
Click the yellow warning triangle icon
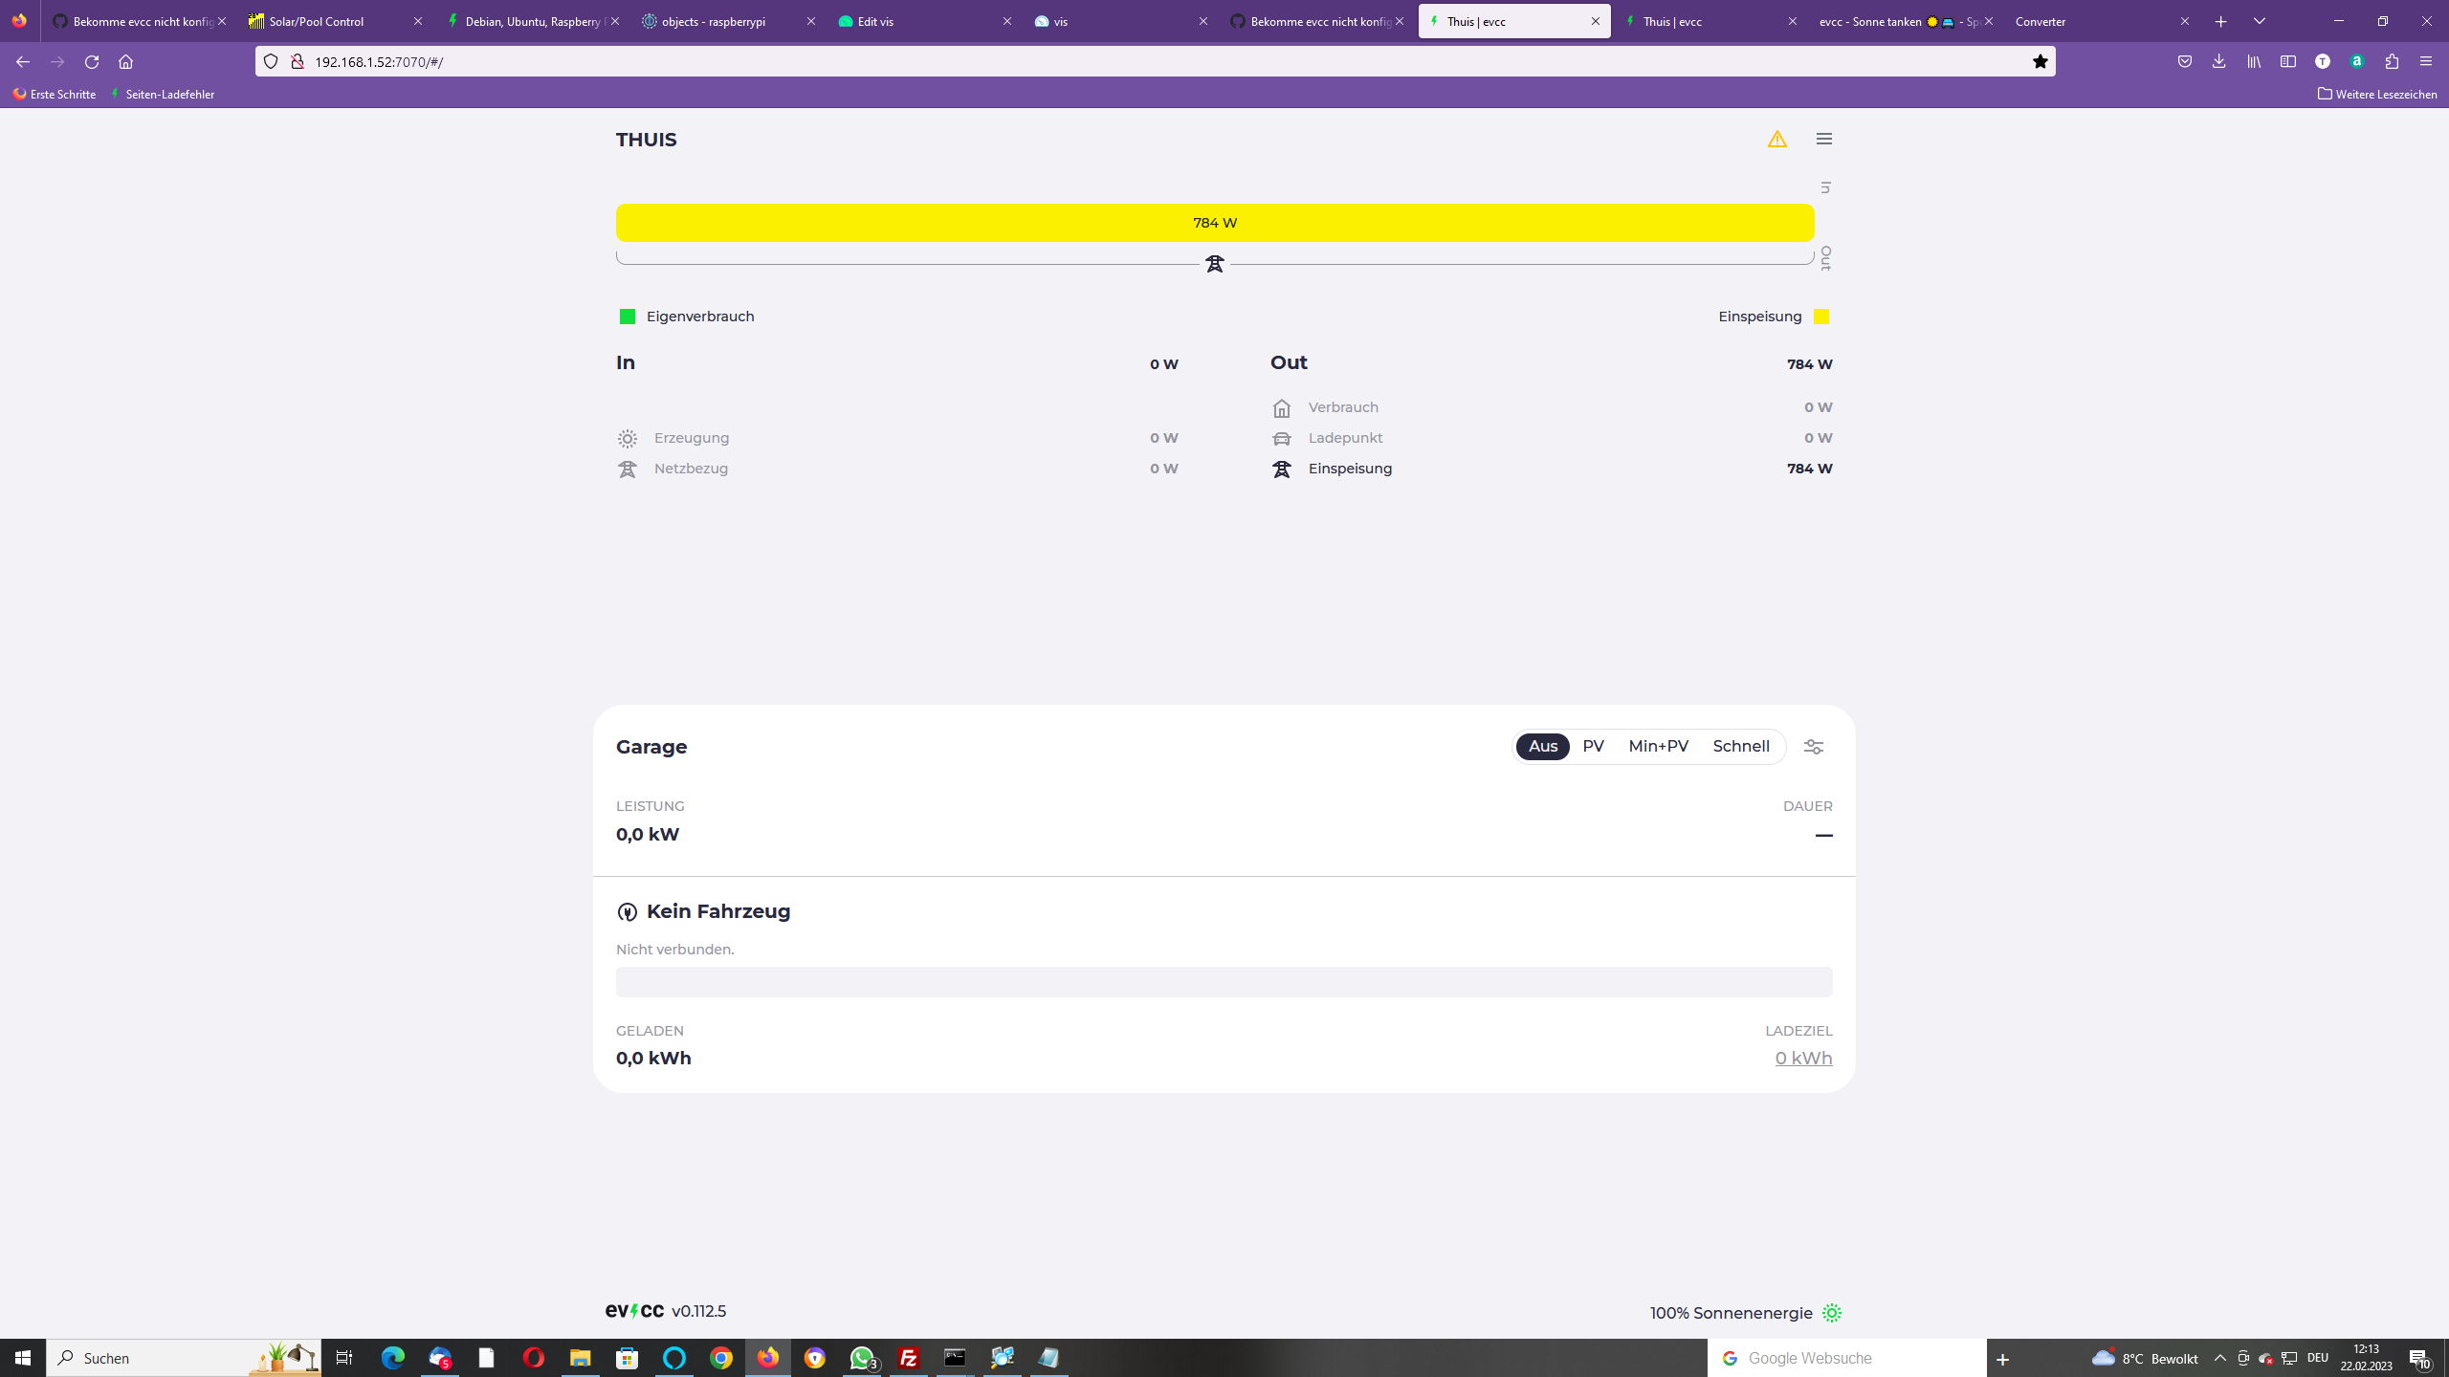pos(1776,140)
